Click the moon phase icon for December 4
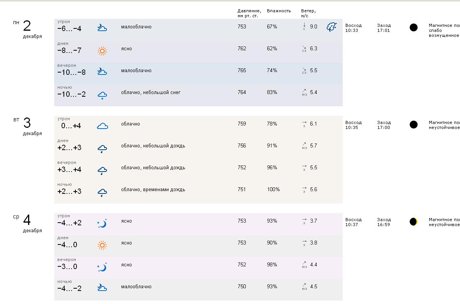Viewport: 460px width, 304px height. click(413, 221)
